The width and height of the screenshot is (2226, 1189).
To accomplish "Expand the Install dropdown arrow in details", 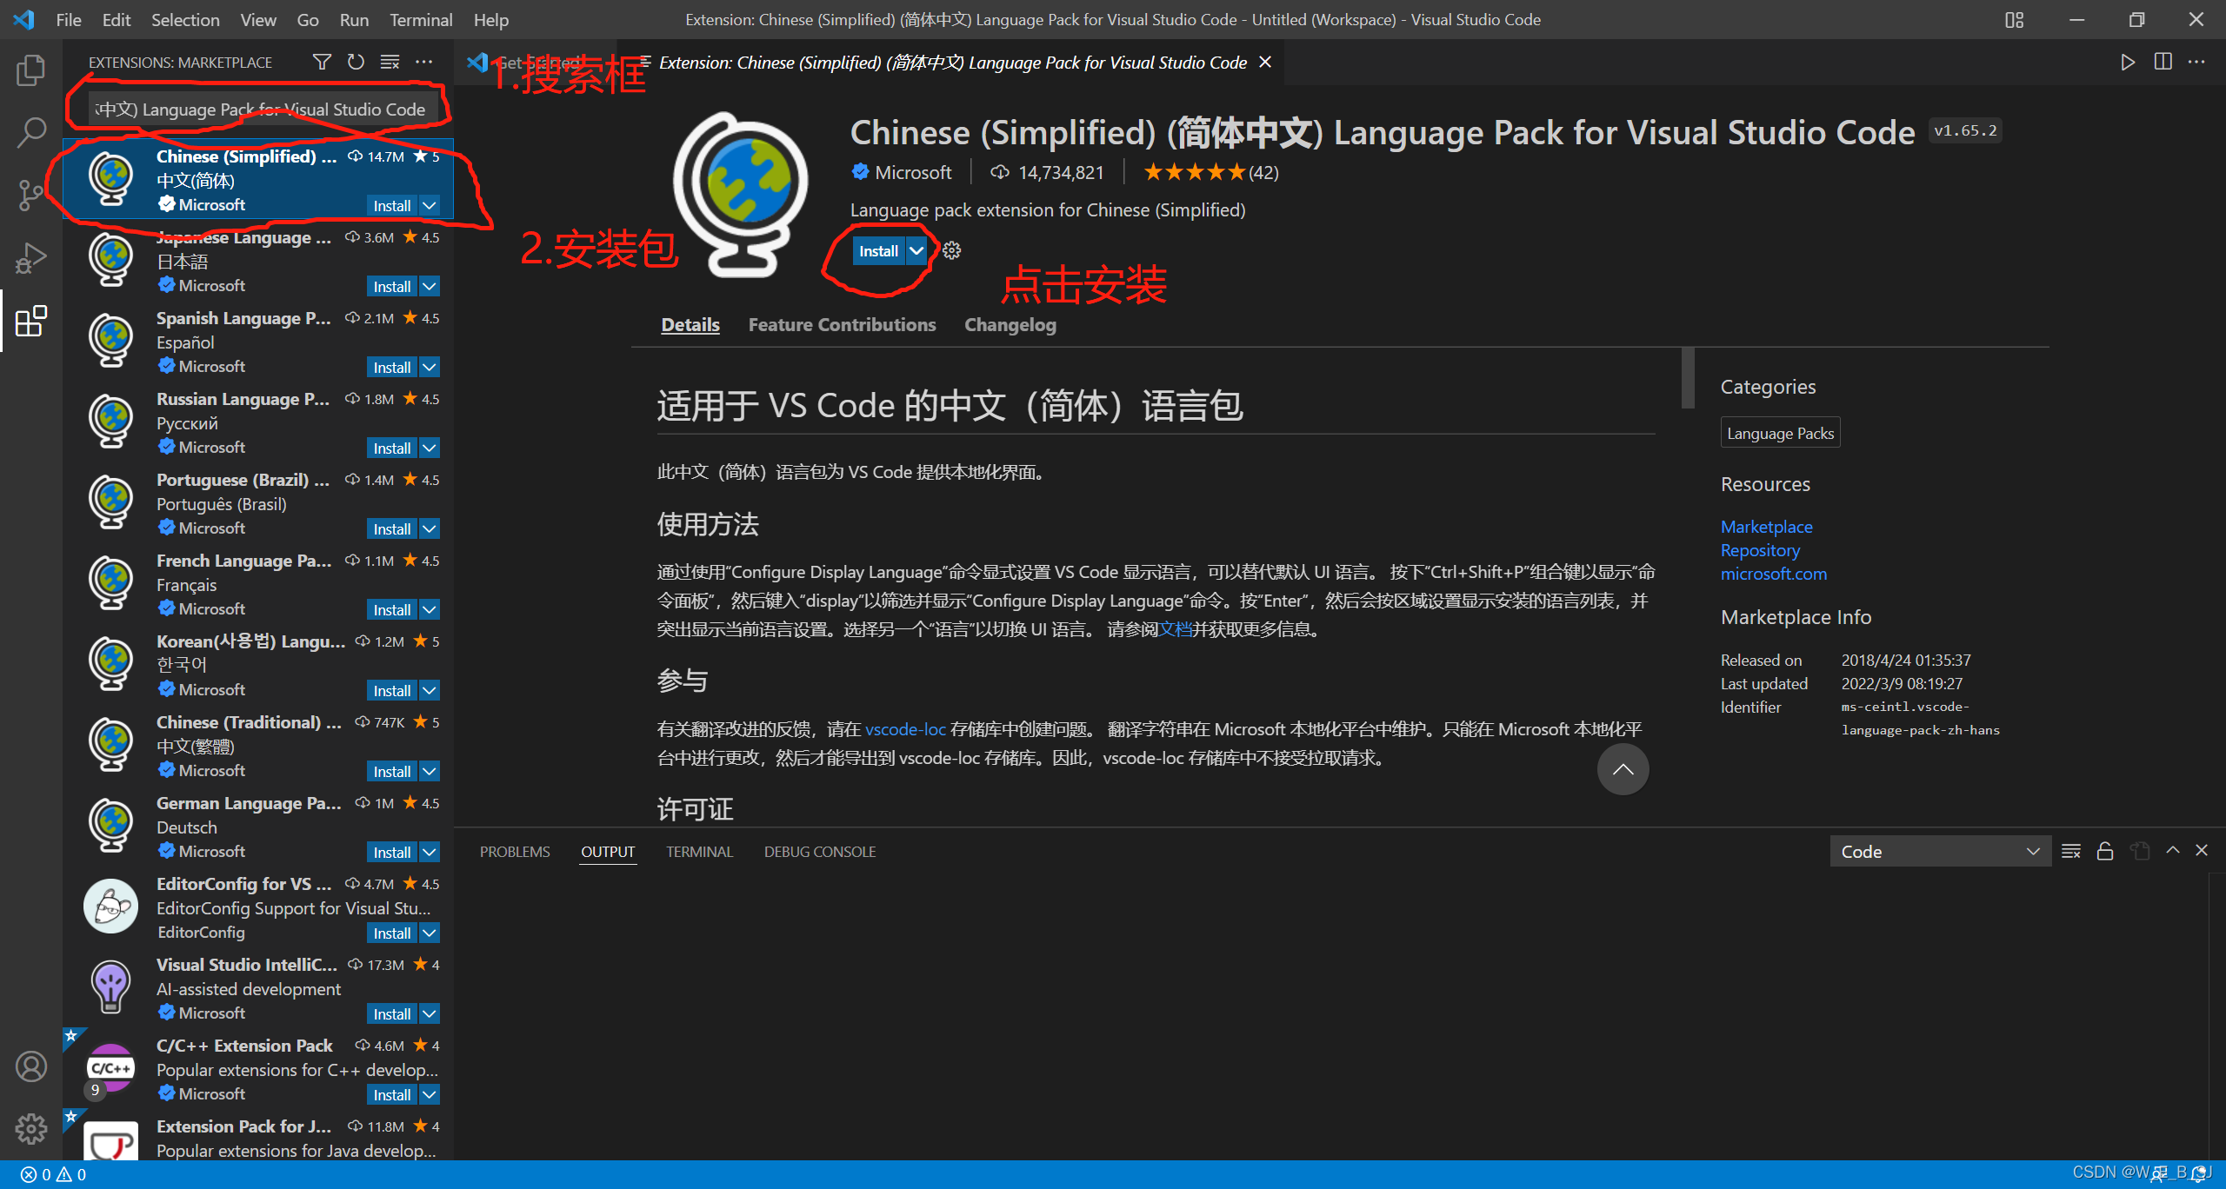I will (x=916, y=251).
